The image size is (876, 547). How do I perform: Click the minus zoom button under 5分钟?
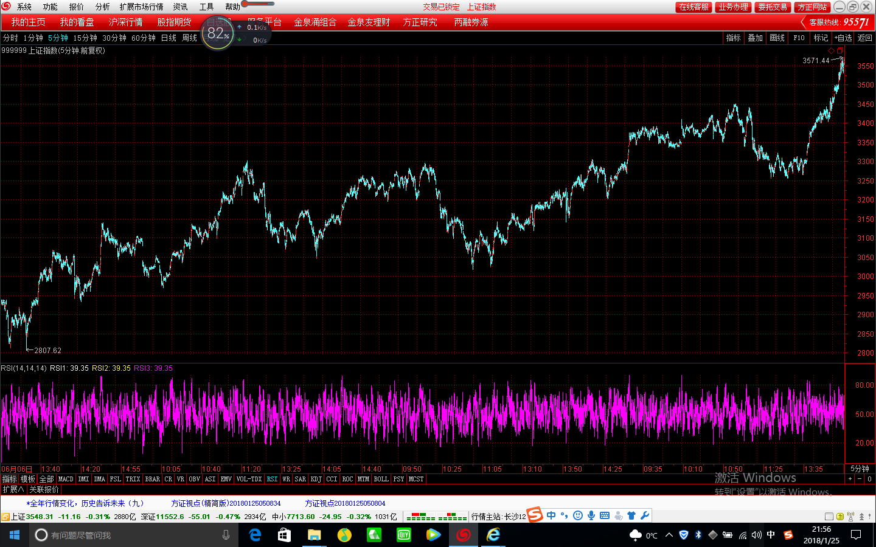pyautogui.click(x=860, y=479)
